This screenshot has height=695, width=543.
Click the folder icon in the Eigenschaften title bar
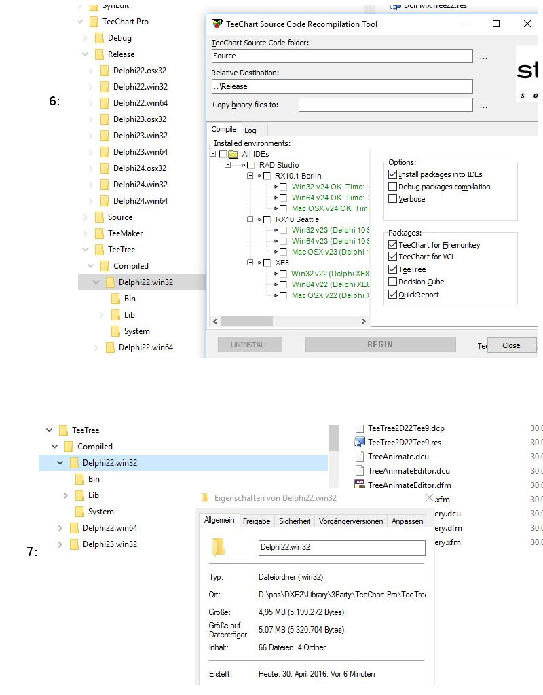(205, 497)
